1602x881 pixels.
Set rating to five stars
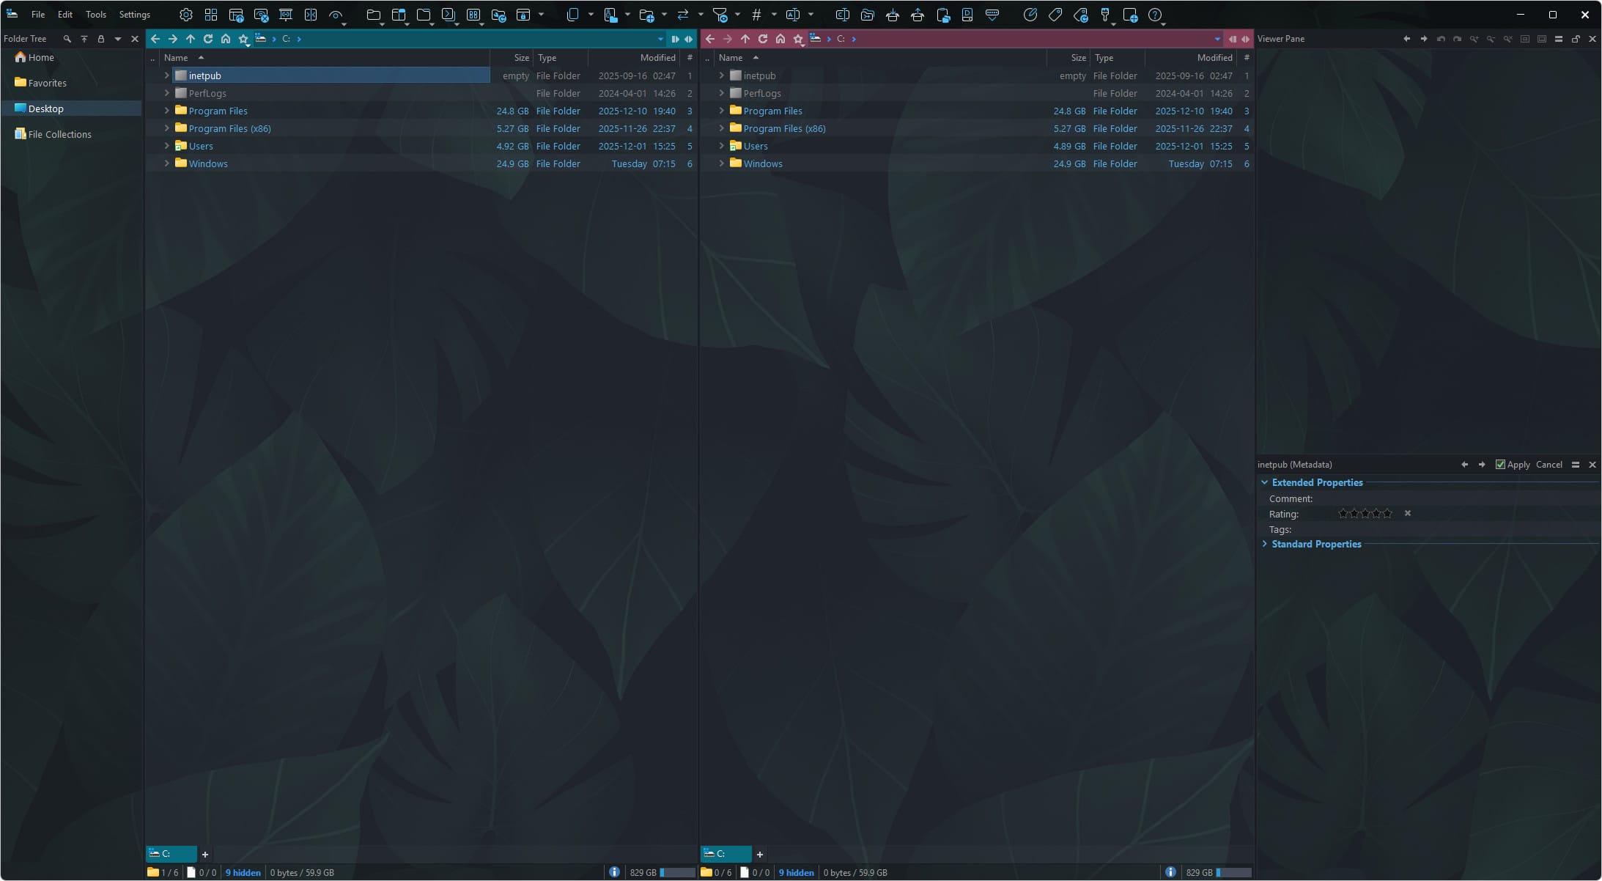click(x=1387, y=514)
